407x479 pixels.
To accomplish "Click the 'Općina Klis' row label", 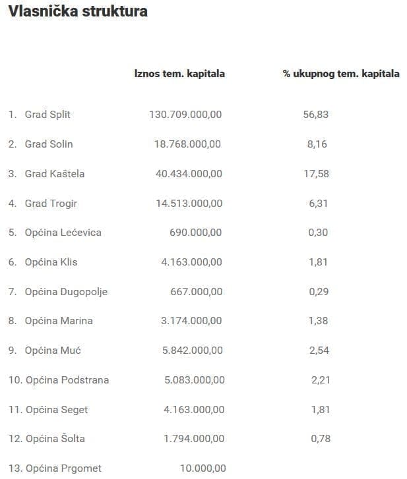I will coord(51,262).
